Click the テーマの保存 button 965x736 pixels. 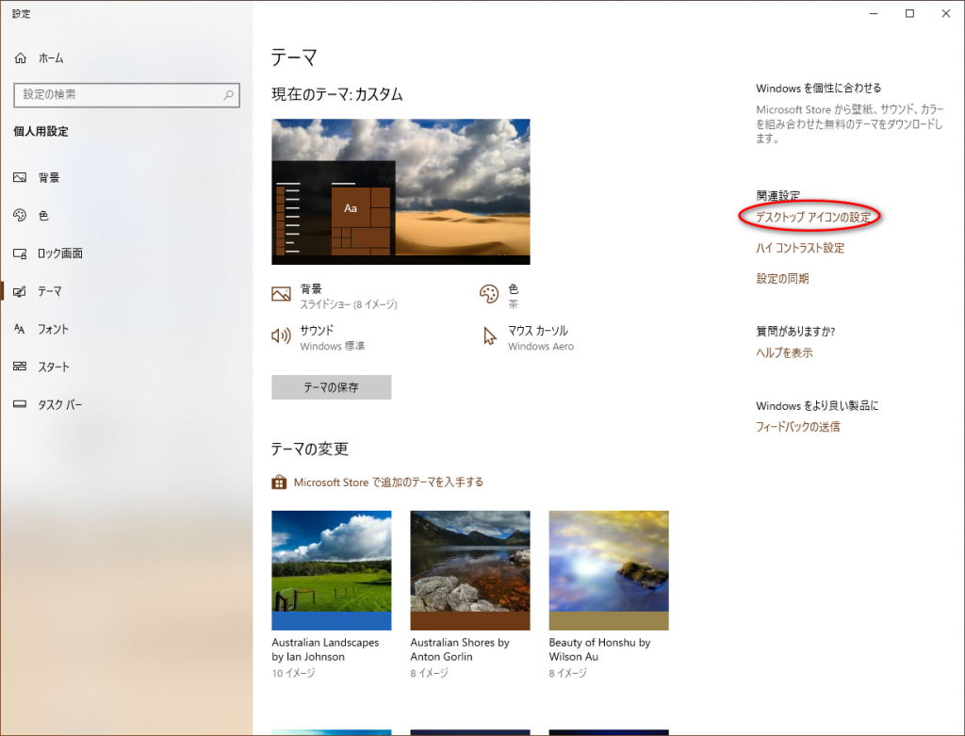[331, 387]
